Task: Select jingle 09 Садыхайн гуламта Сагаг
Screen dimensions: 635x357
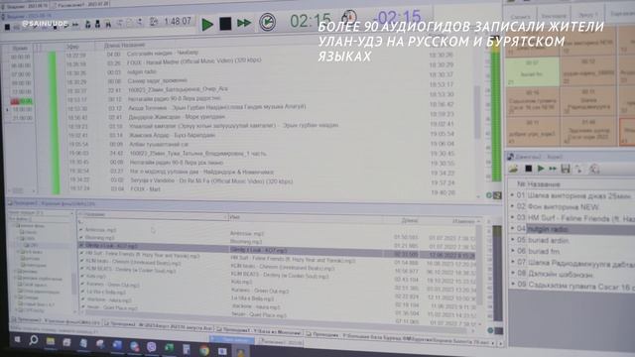Action: point(571,286)
